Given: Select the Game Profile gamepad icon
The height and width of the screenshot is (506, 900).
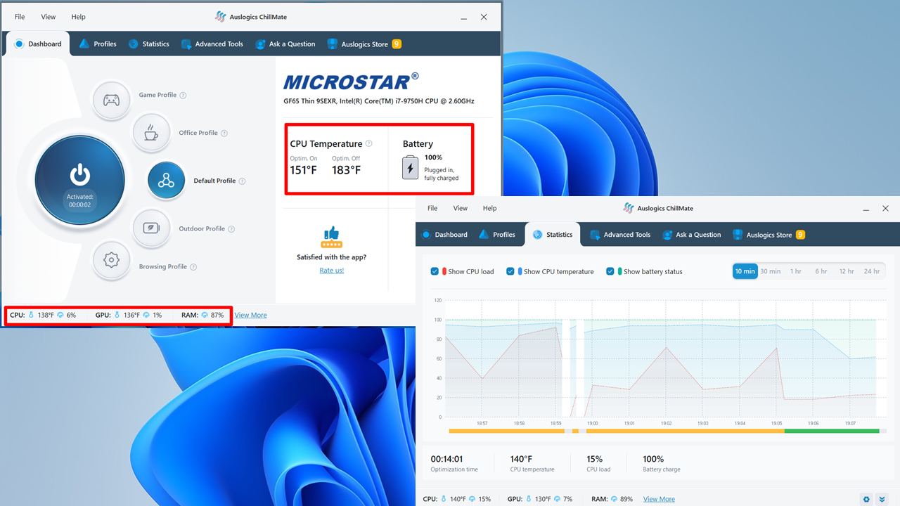Looking at the screenshot, I should click(x=112, y=100).
